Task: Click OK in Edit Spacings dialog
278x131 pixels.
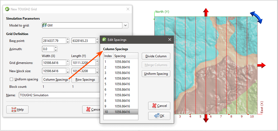Action: coord(159,116)
